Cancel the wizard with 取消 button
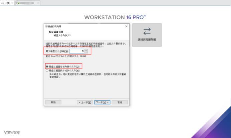231x138 pixels. pyautogui.click(x=120, y=102)
